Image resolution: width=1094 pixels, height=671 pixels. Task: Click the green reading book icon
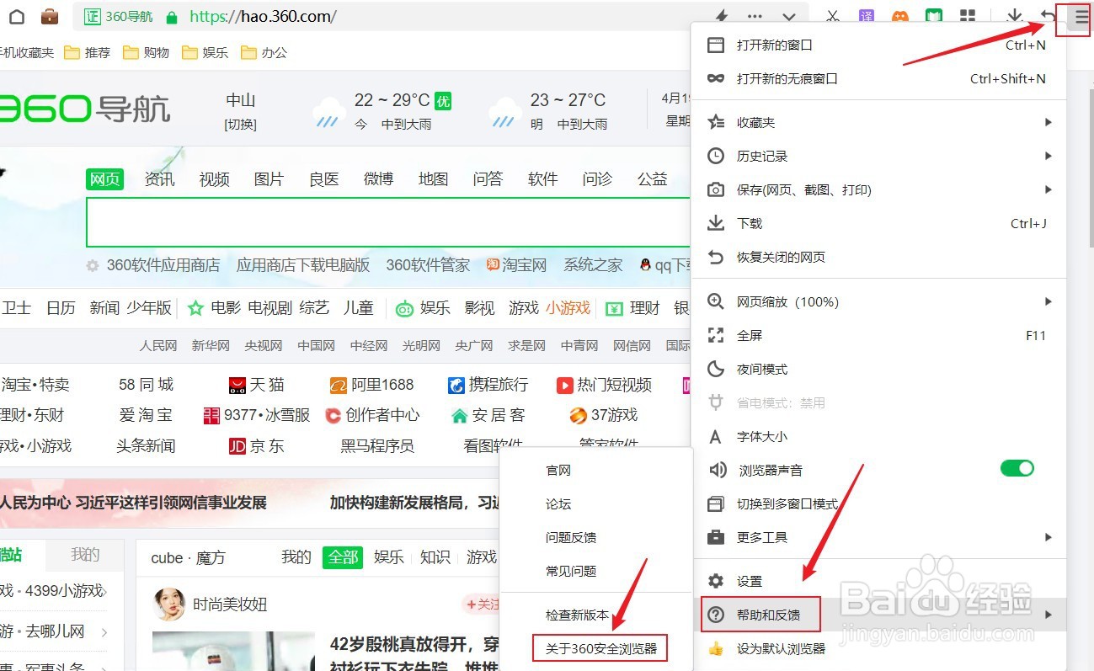[x=933, y=17]
